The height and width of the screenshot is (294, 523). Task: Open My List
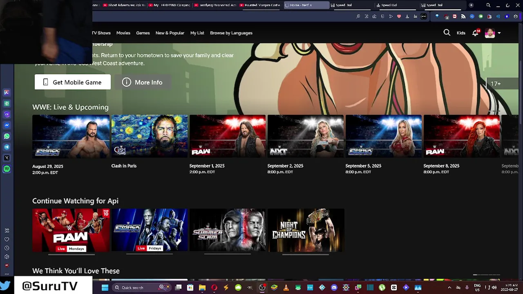point(197,33)
